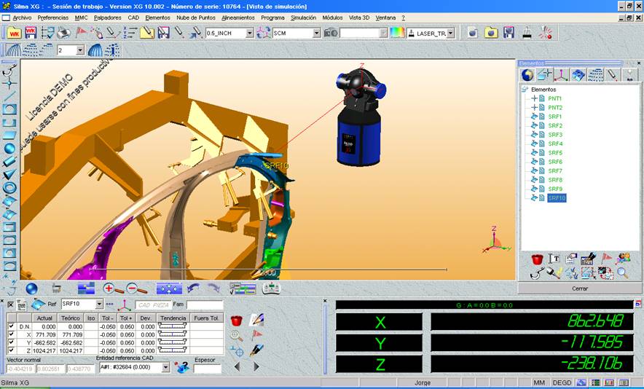Viewport: 644px width, 389px height.
Task: Click the blue sphere shading icon
Action: pyautogui.click(x=31, y=288)
